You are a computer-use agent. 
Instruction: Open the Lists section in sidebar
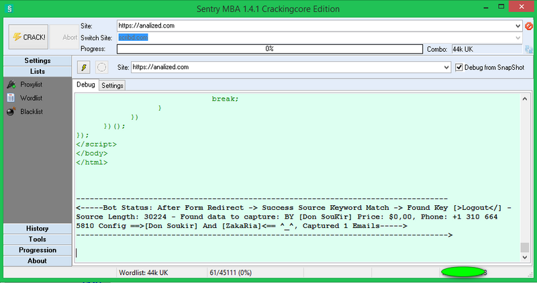click(38, 72)
